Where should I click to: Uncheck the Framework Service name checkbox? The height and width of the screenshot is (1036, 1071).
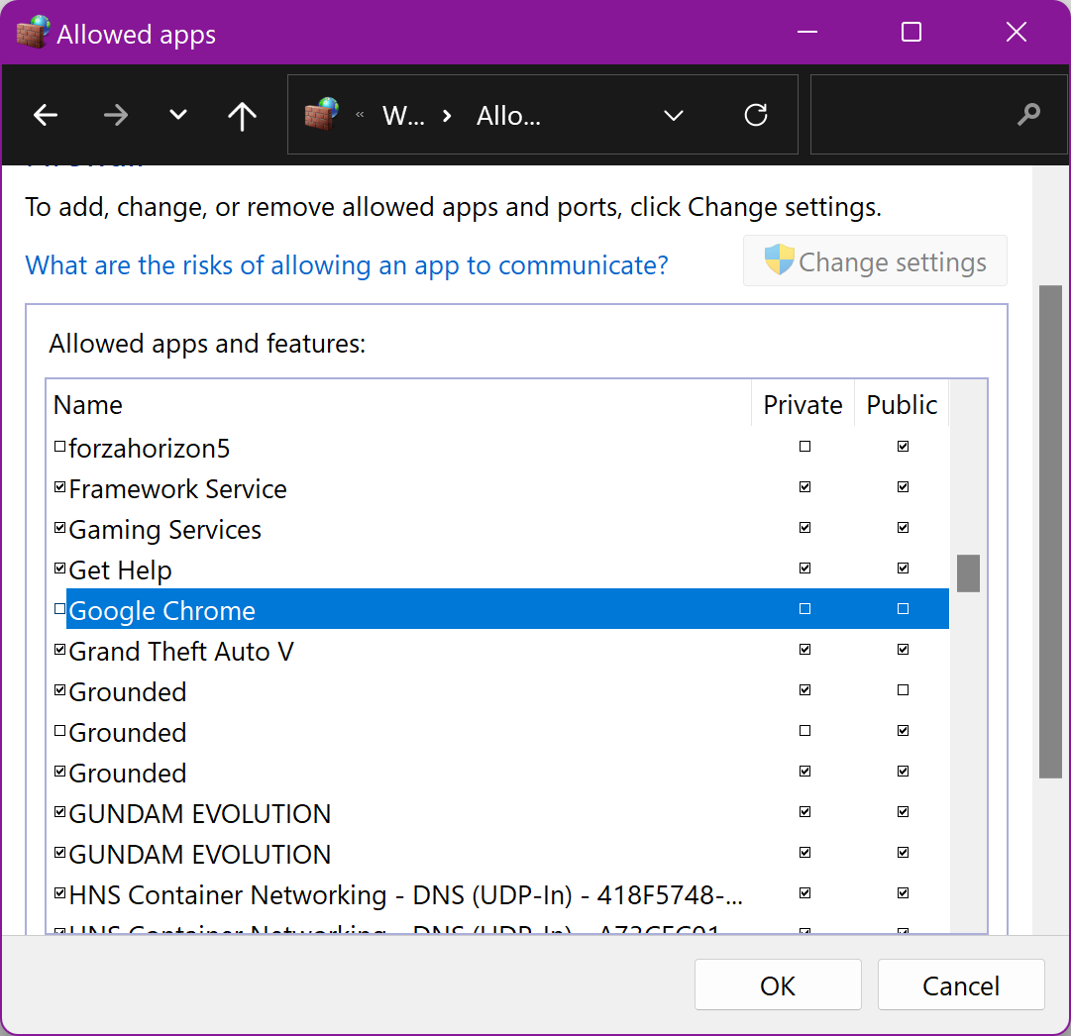click(x=60, y=487)
